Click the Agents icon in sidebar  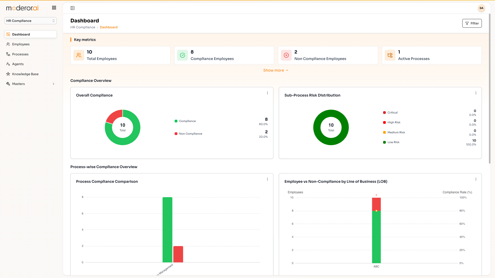coord(8,64)
